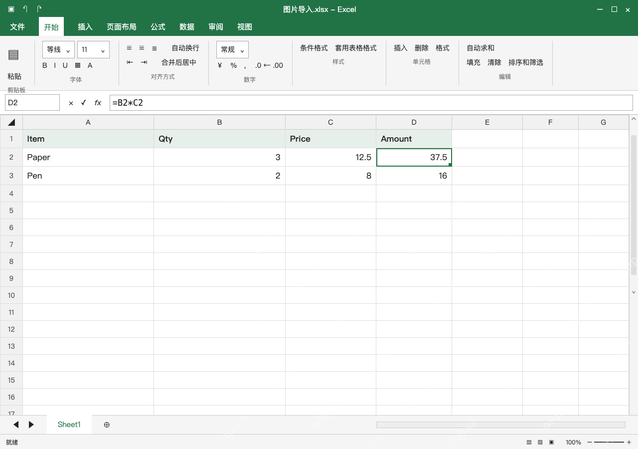Apply the borders icon in 字体 group
This screenshot has height=449, width=638.
tap(78, 65)
